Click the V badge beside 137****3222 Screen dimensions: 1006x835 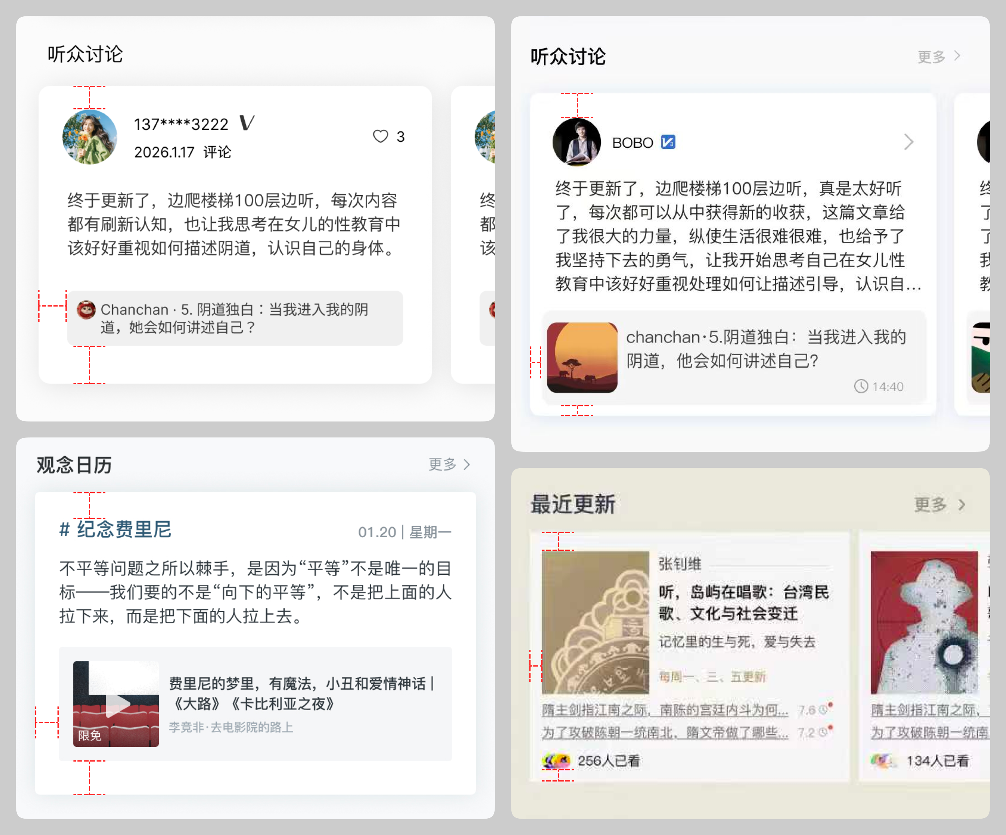(x=247, y=123)
